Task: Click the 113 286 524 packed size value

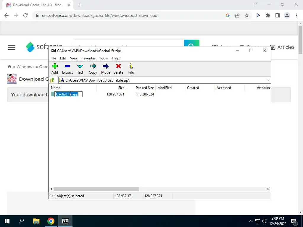Action: (x=145, y=94)
